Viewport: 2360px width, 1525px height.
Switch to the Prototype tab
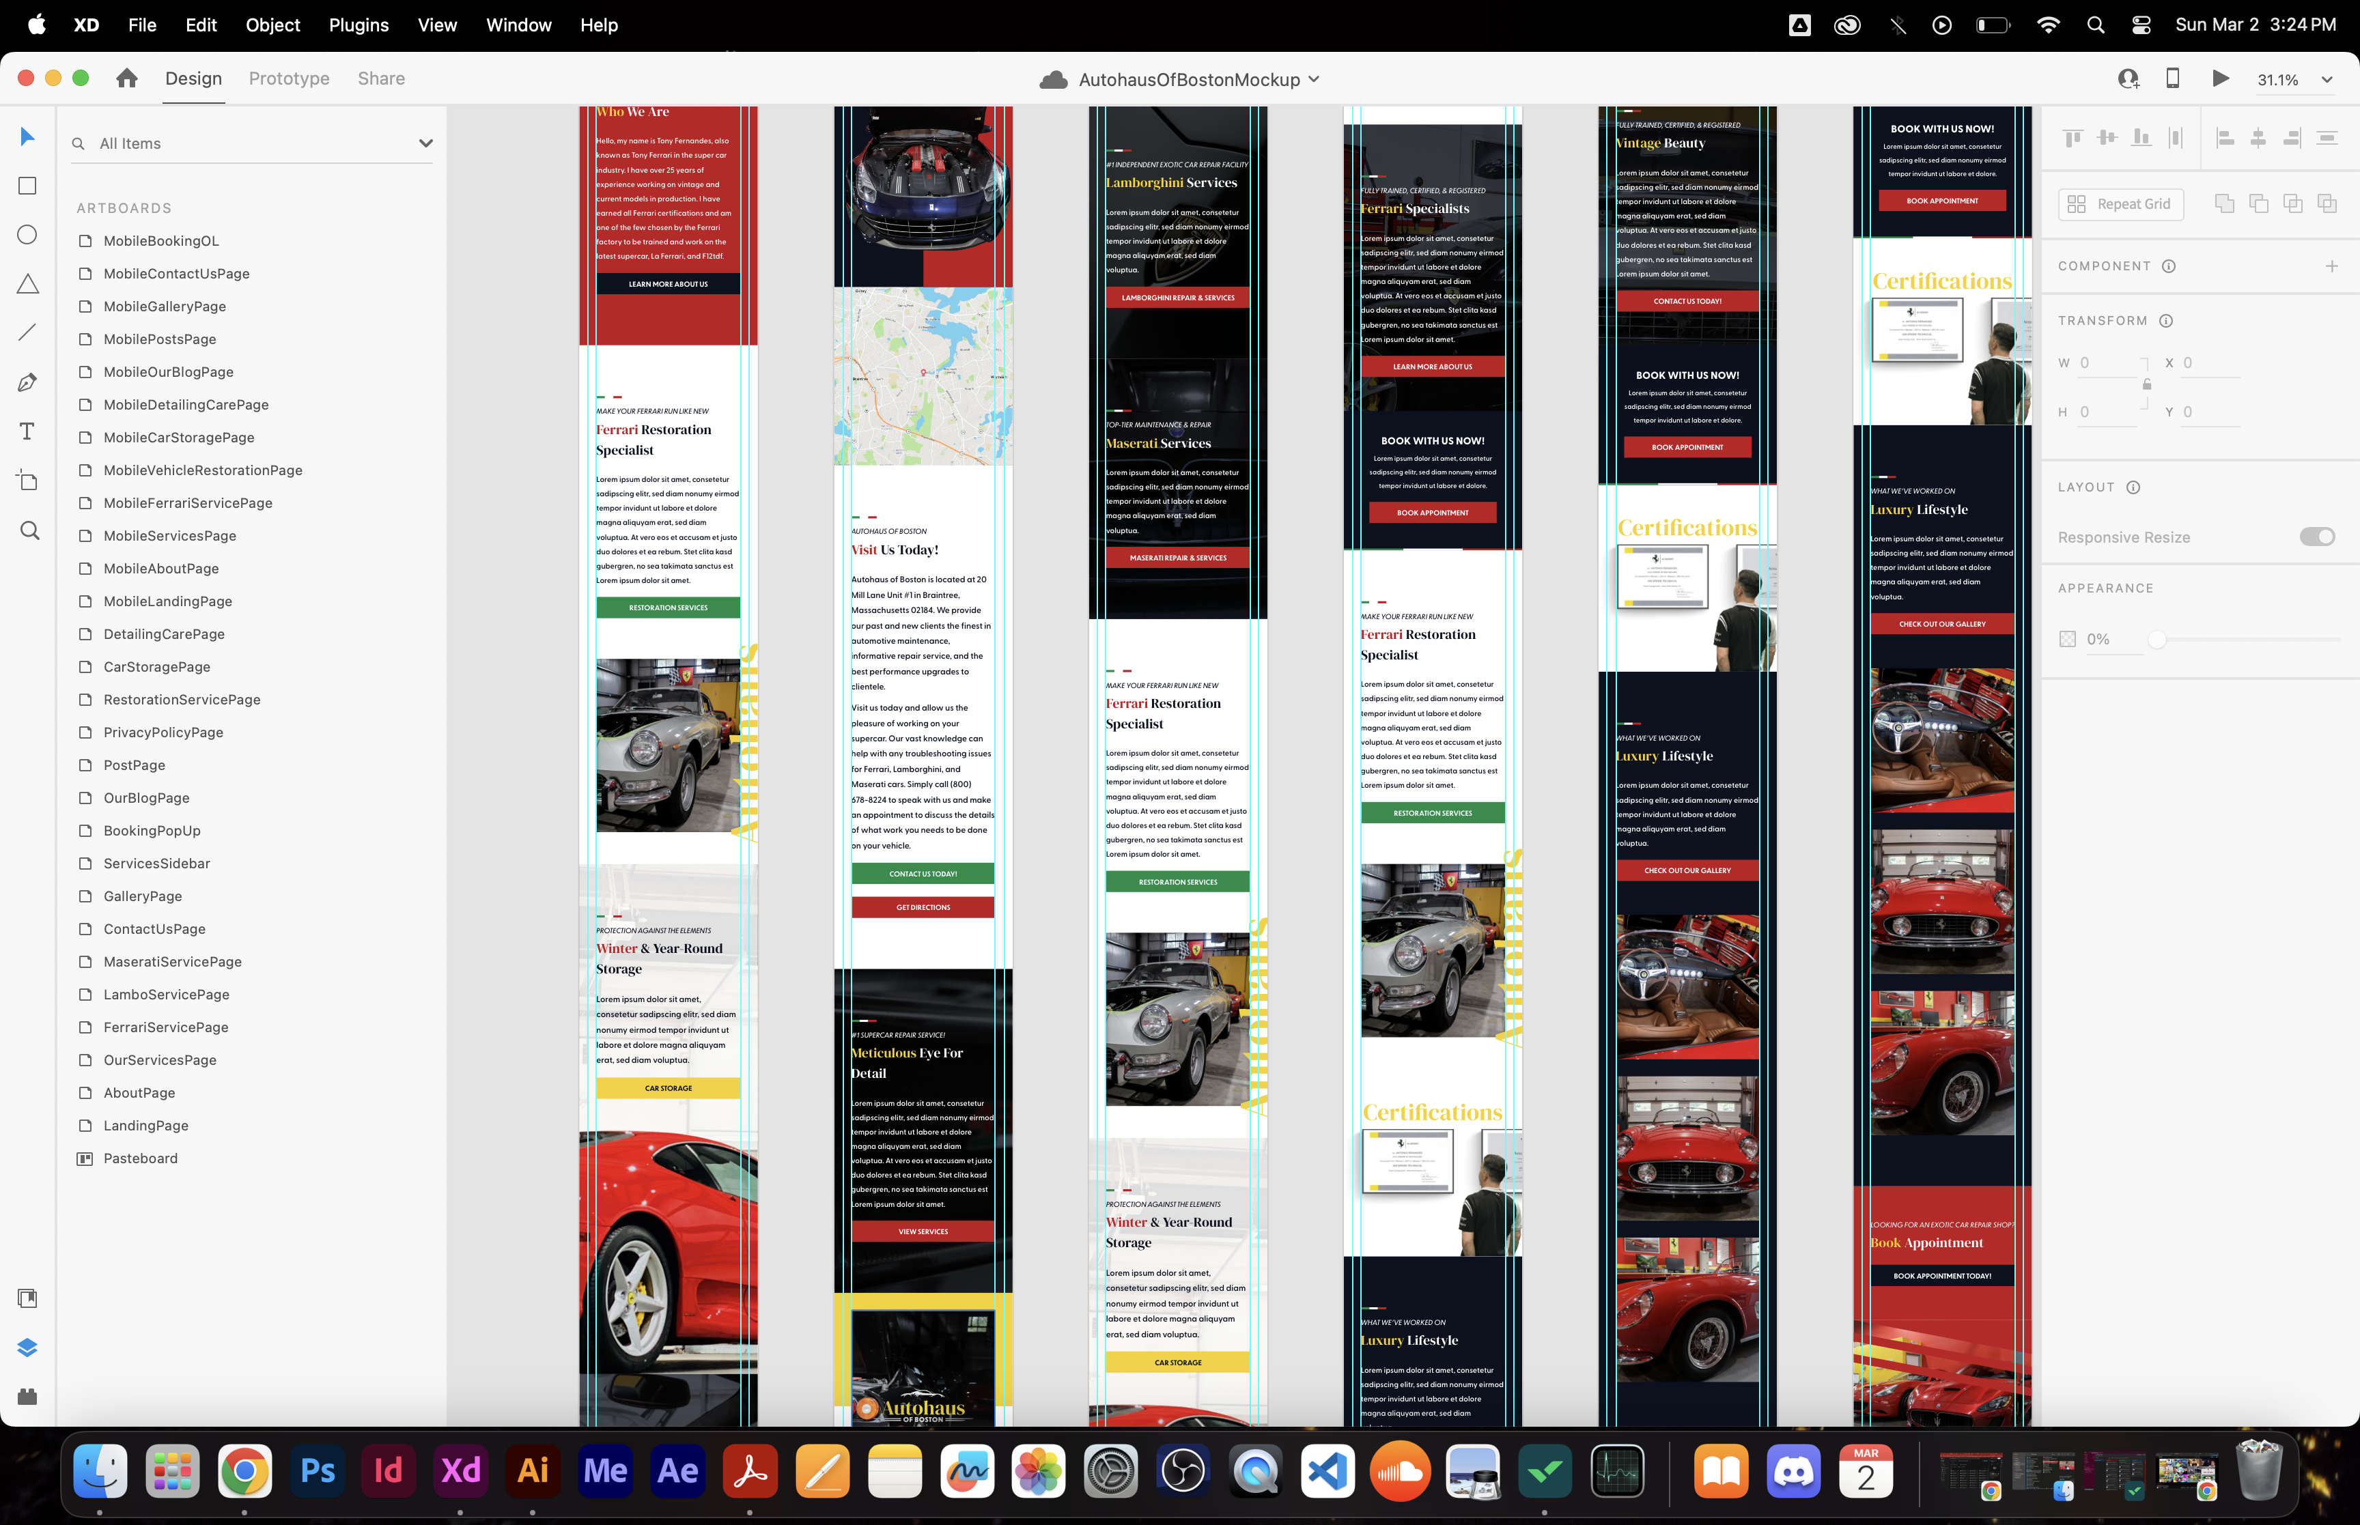289,79
